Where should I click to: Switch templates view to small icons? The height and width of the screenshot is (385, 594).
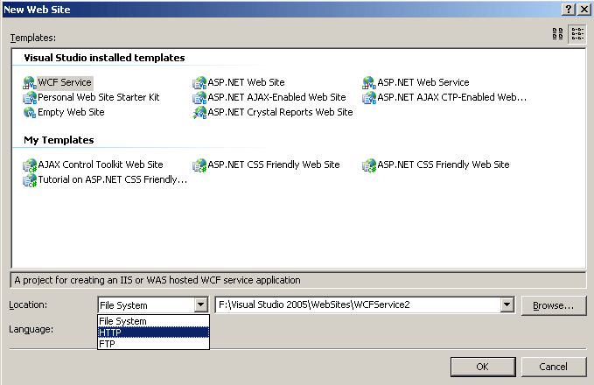(577, 34)
